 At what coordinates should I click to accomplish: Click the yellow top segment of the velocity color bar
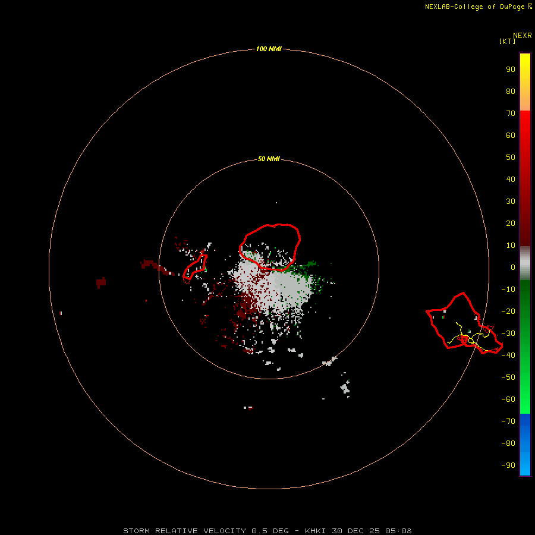[x=525, y=63]
